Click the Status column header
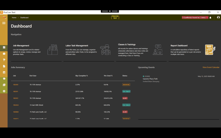 125,76
